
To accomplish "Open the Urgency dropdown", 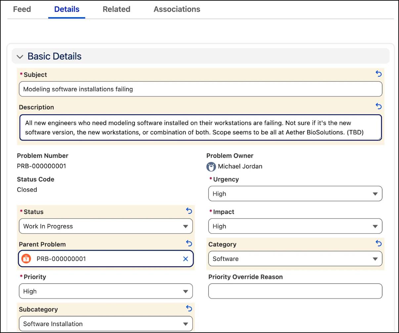I will tap(295, 194).
